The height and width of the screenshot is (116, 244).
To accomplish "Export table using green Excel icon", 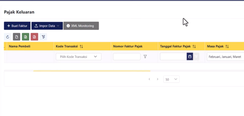I will 26,37.
